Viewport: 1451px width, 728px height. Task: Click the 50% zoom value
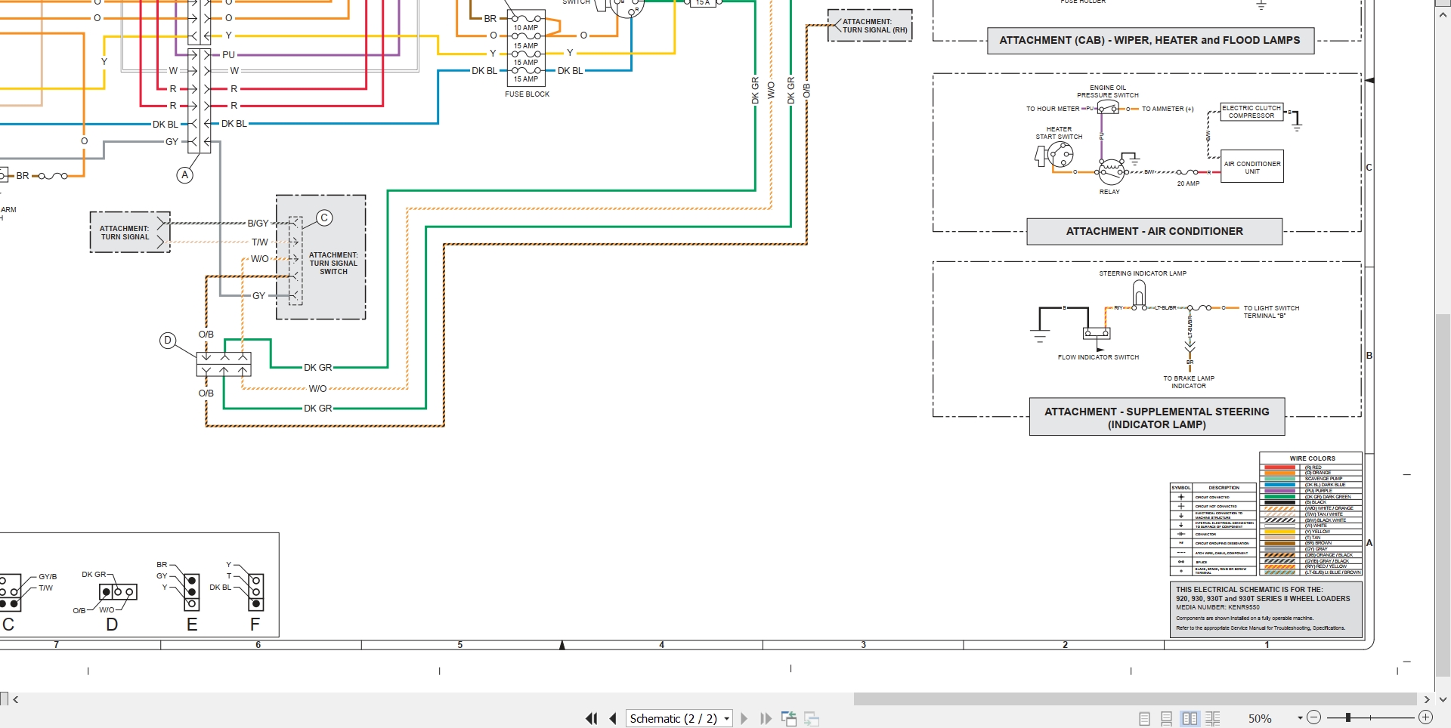tap(1259, 719)
